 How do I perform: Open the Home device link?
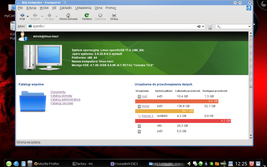click(146, 106)
